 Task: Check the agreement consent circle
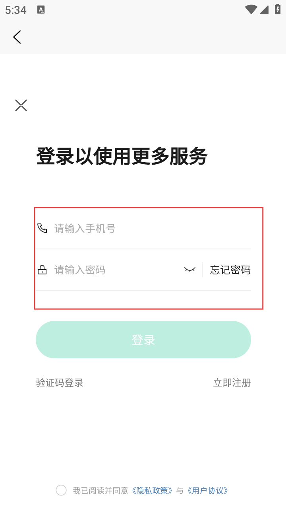coord(61,490)
